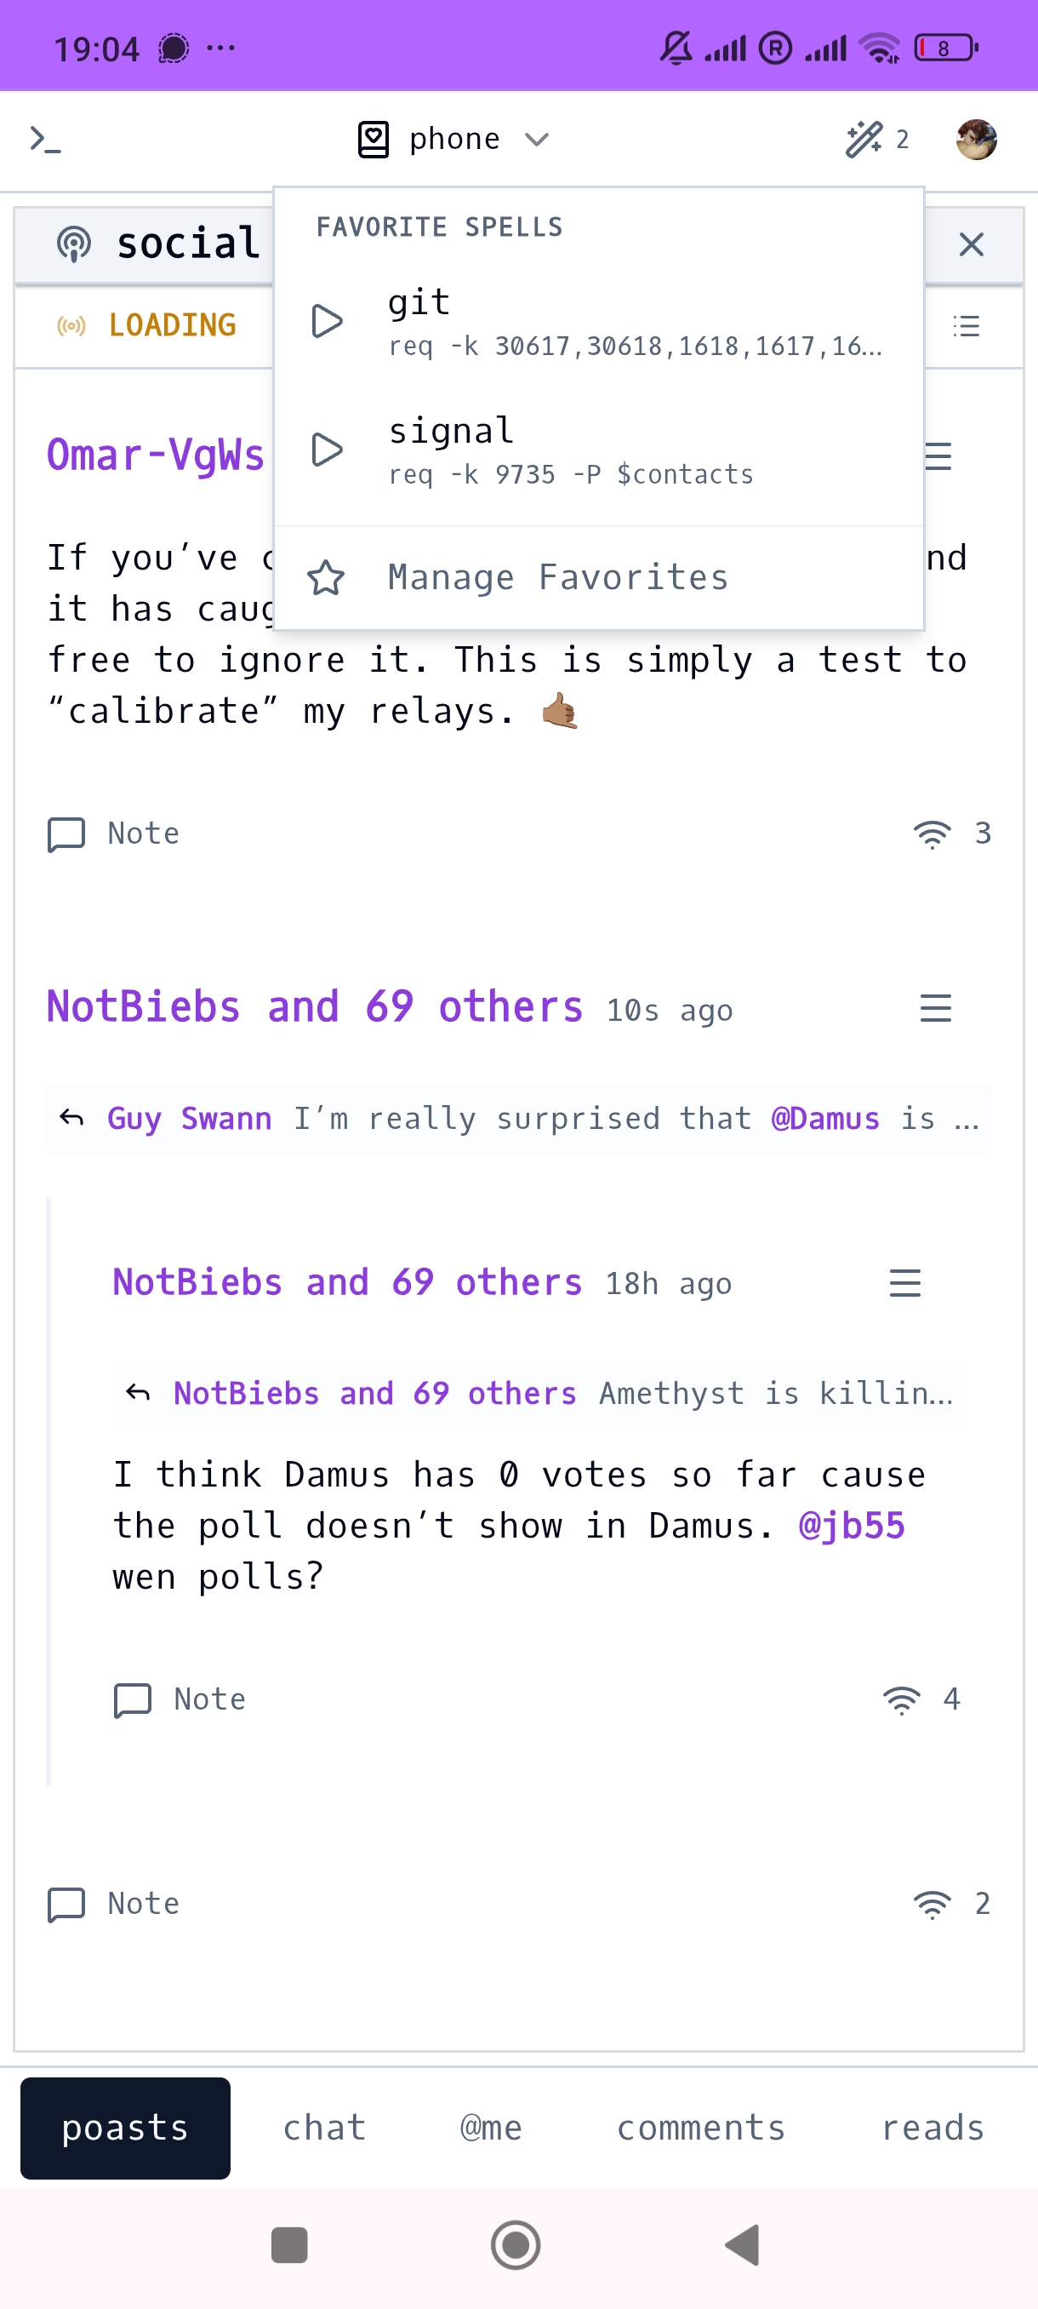Show relays for the note with 4 relays
The width and height of the screenshot is (1038, 2309).
(x=921, y=1699)
